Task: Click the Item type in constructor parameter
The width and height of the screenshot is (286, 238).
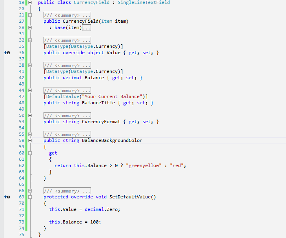Action: point(106,21)
